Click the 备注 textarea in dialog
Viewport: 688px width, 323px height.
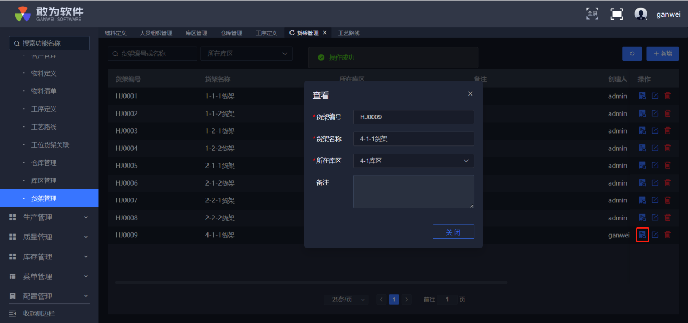pos(413,192)
